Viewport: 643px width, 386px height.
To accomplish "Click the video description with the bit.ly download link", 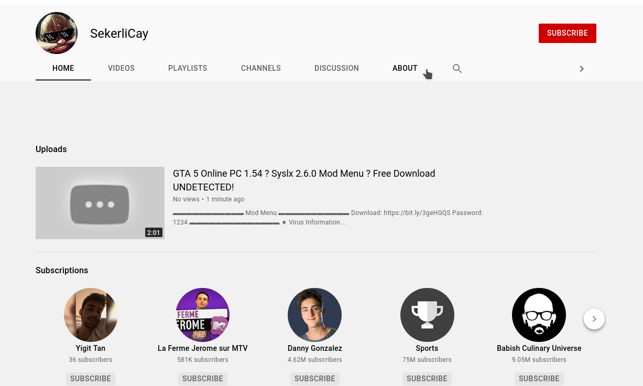I will pos(328,218).
